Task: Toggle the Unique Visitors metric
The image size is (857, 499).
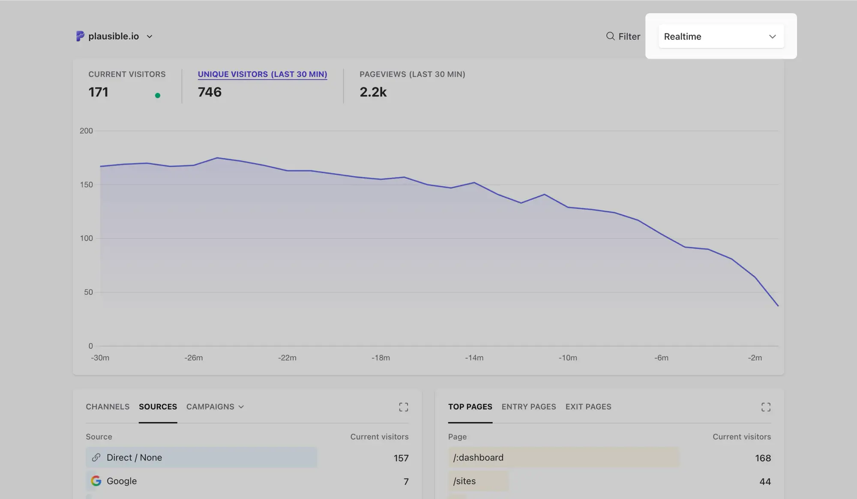Action: (x=262, y=83)
